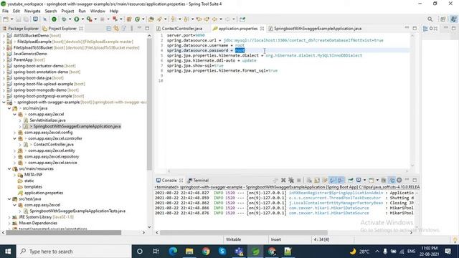Select application.properties in the project tree

click(44, 193)
